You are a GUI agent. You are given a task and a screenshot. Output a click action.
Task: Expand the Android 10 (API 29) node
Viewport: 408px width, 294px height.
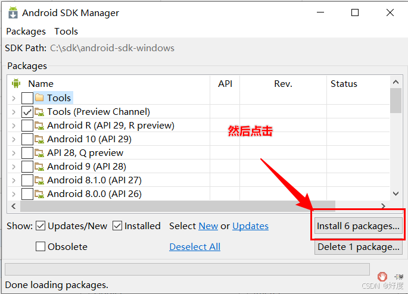[14, 139]
